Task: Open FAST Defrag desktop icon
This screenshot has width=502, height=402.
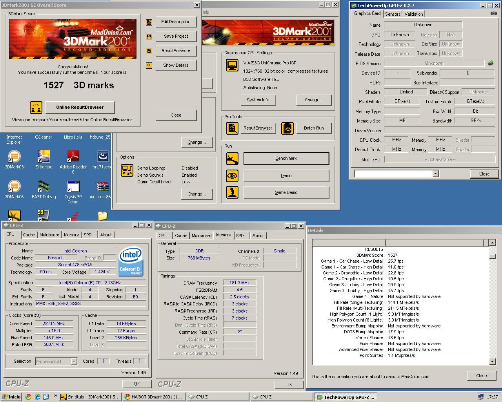Action: (x=44, y=189)
